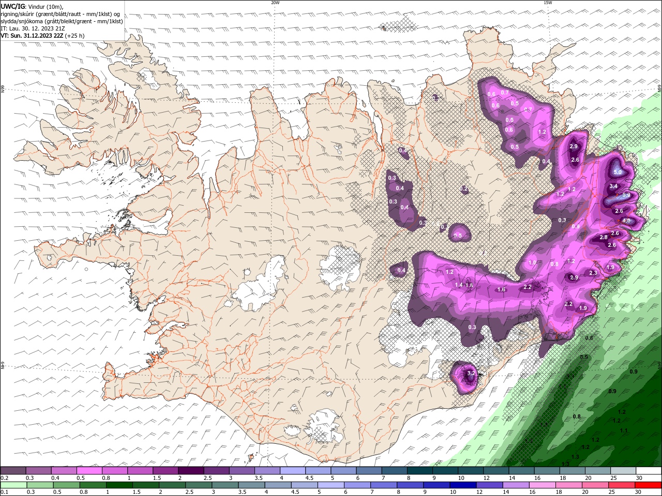Select top legend swatch between 2 and 2.5
This screenshot has width=662, height=496.
coord(191,471)
